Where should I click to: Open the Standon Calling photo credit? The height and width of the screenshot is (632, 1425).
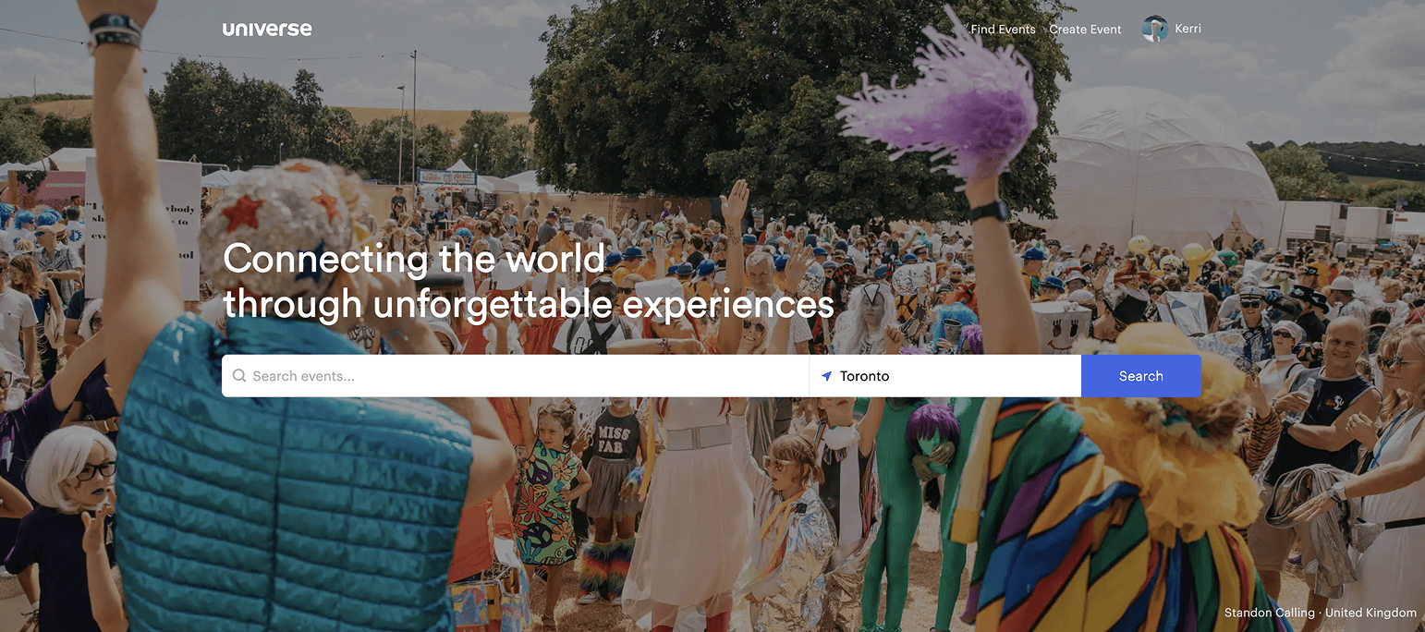(1269, 613)
